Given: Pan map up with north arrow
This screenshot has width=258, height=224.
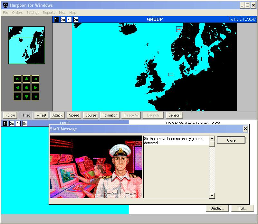Looking at the screenshot, I should pyautogui.click(x=26, y=79).
